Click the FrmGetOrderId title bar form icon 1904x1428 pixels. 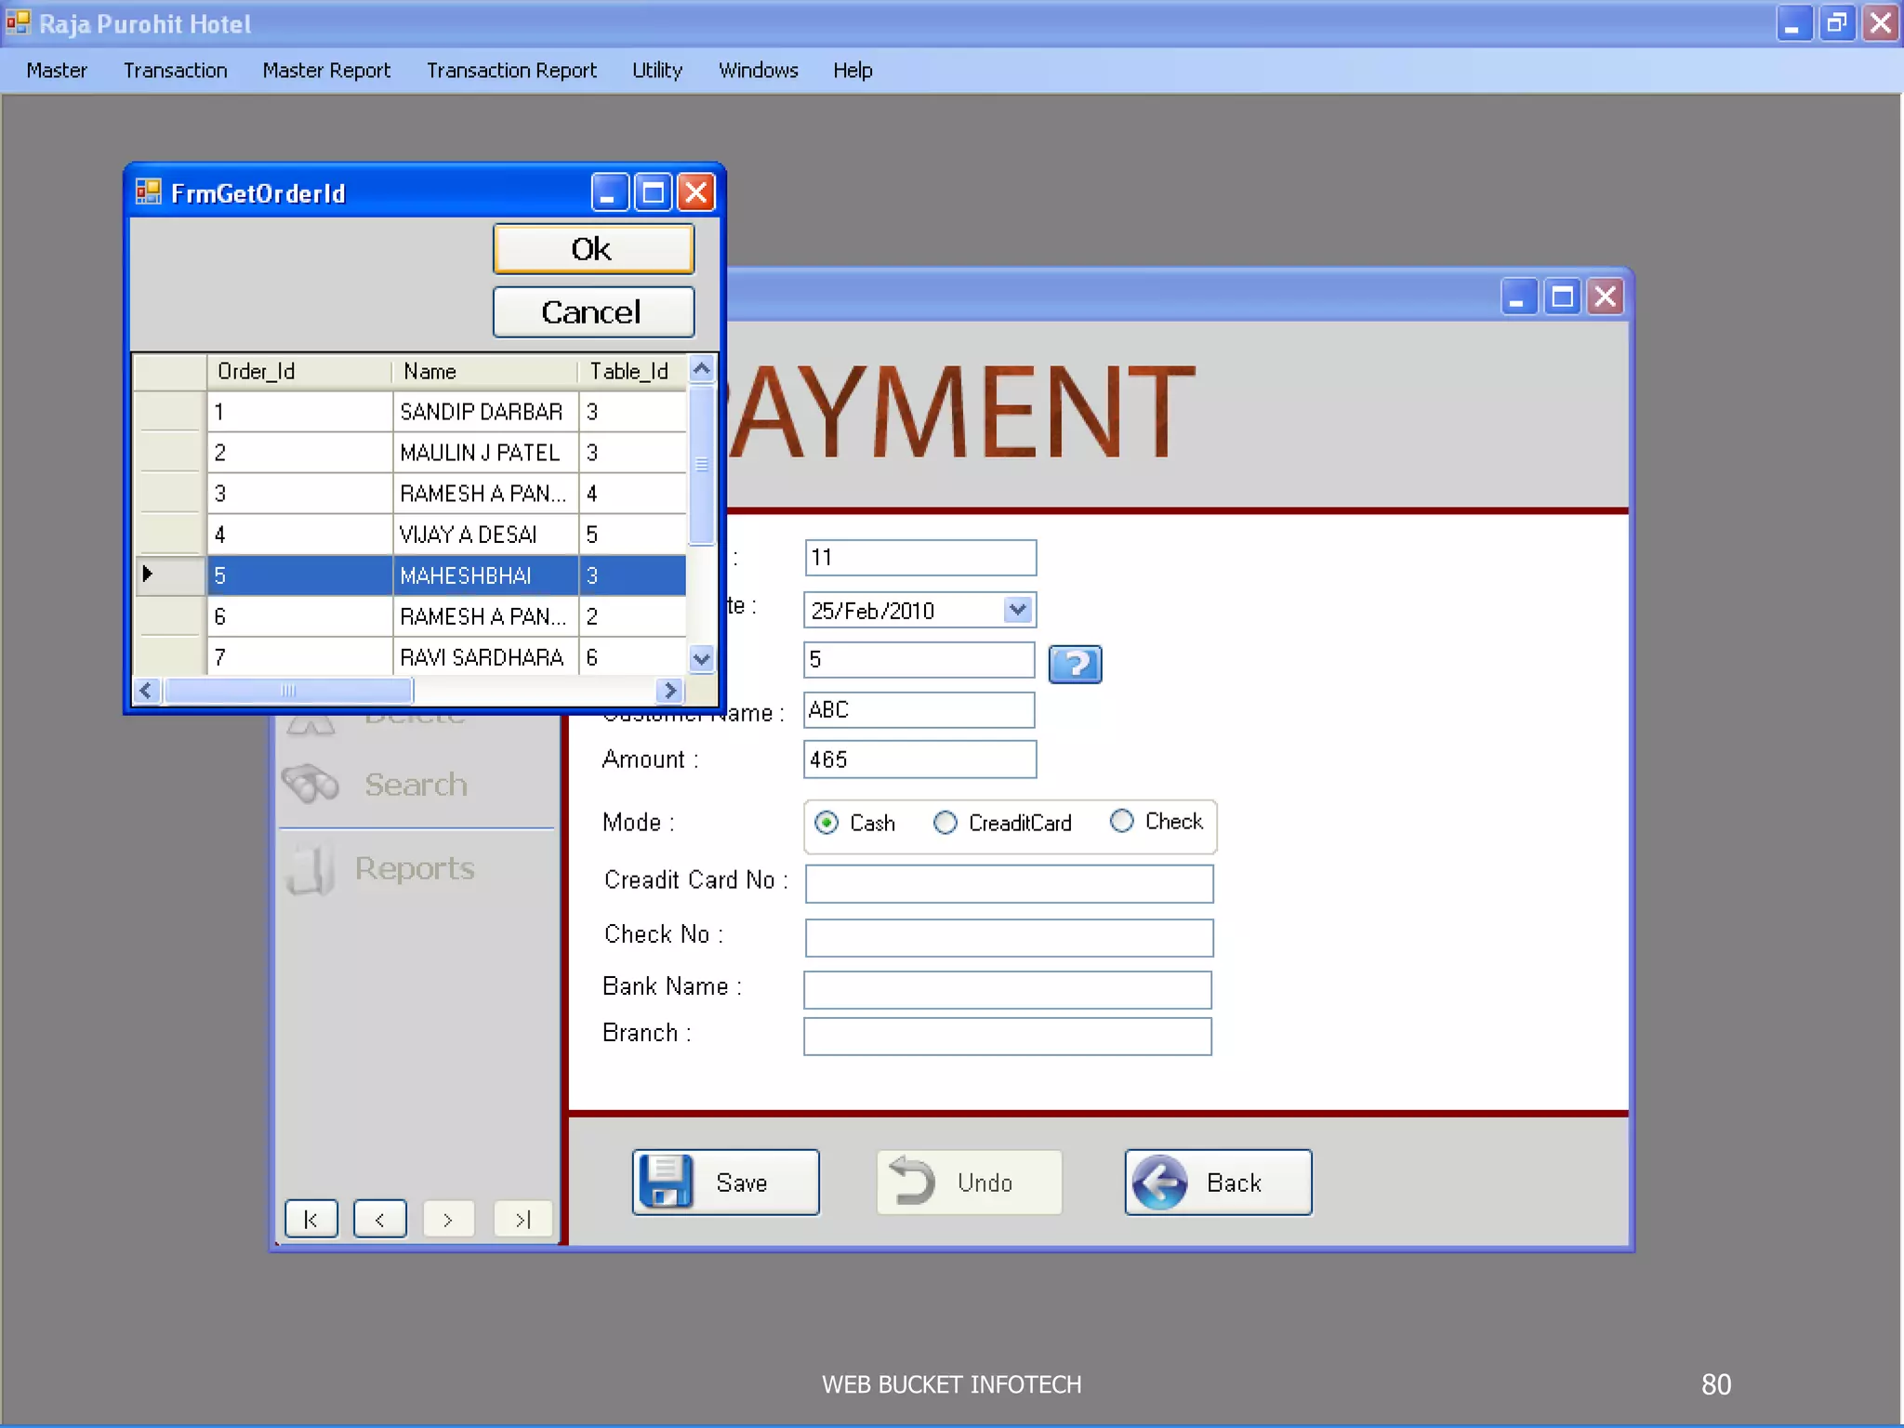[x=148, y=192]
